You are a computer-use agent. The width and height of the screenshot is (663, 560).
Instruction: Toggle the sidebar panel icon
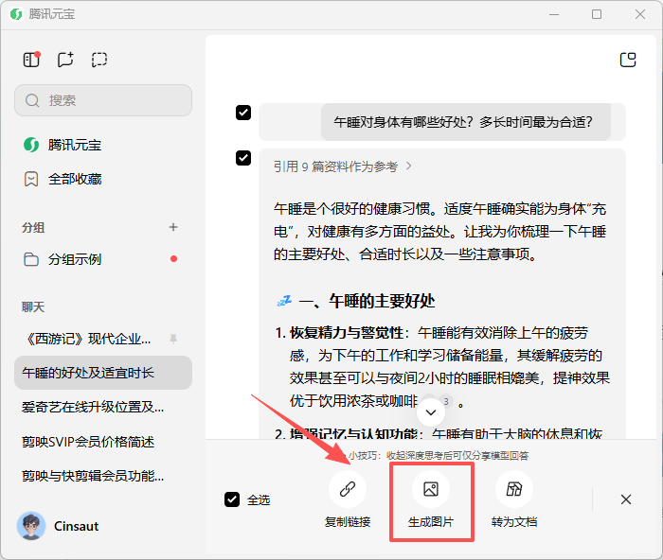tap(31, 60)
